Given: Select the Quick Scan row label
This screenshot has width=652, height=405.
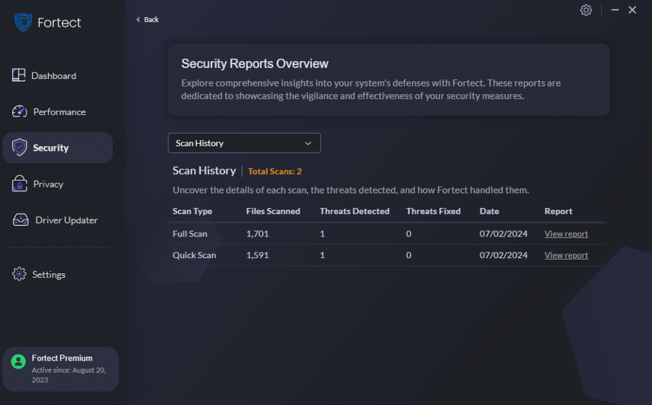Looking at the screenshot, I should point(194,255).
